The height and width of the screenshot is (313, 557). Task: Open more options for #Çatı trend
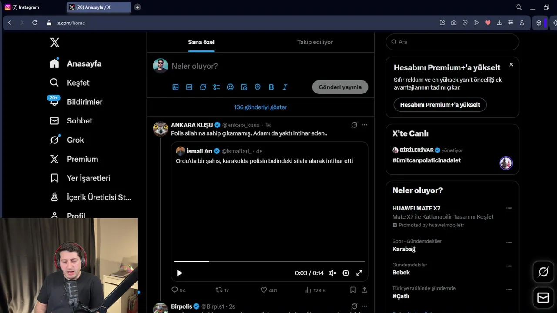[x=509, y=290]
